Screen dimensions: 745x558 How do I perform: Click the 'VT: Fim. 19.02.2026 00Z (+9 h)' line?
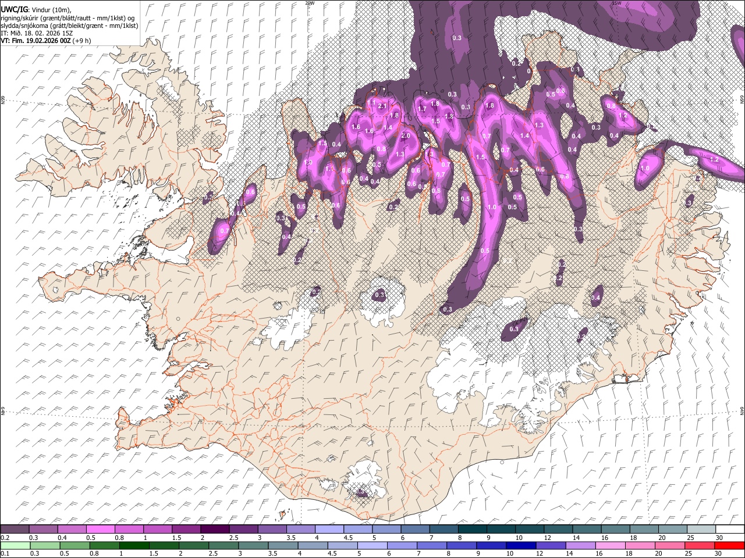pos(45,41)
